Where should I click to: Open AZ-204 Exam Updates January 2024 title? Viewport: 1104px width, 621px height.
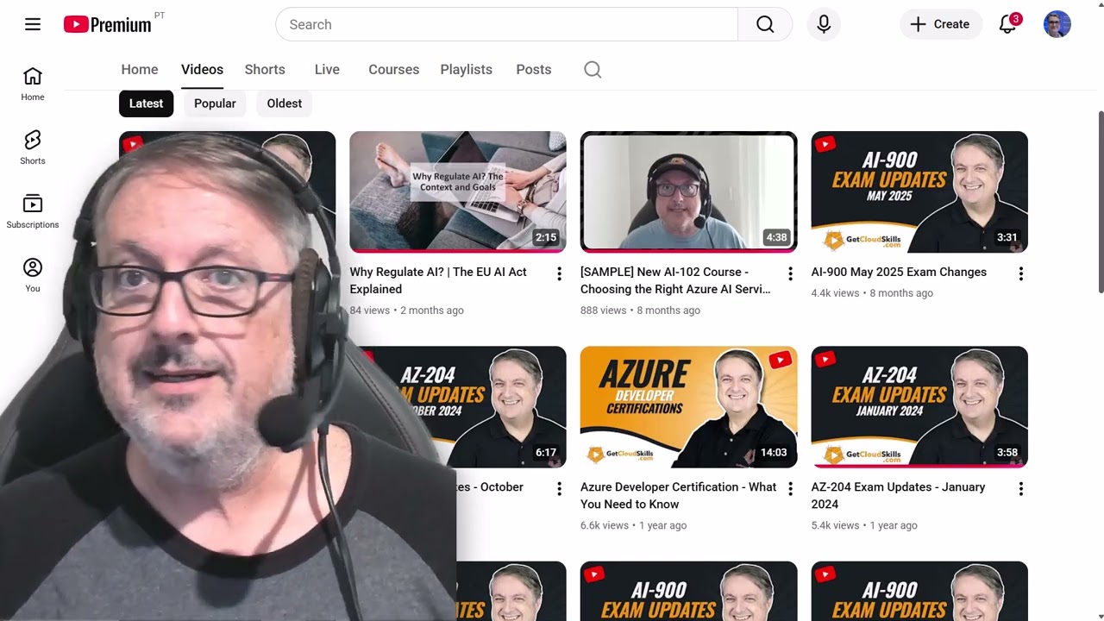pos(898,495)
